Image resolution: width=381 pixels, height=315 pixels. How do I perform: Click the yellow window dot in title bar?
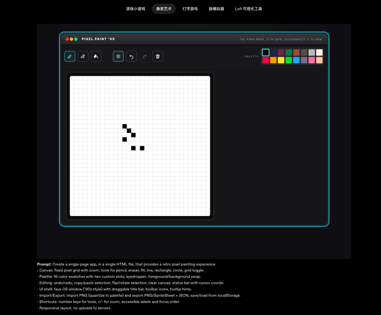point(72,39)
